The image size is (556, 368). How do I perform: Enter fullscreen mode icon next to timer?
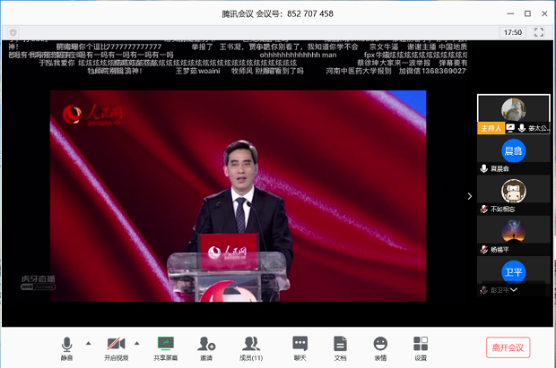(x=539, y=31)
